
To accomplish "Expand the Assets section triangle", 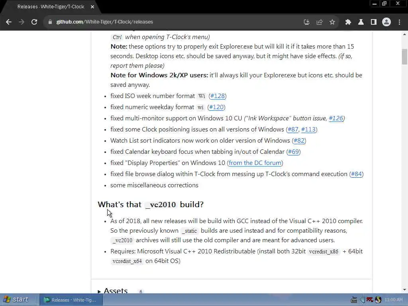I will [99, 291].
